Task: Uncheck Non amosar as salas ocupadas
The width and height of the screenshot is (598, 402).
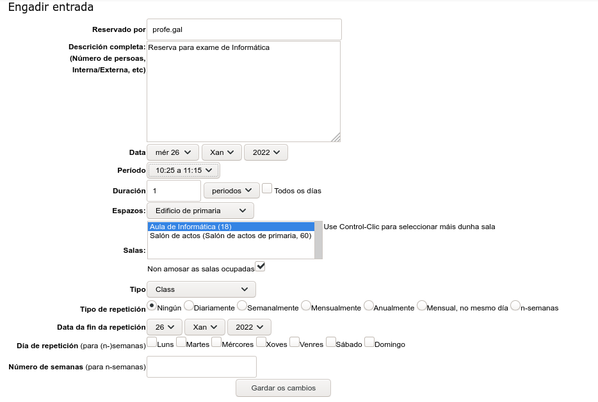Action: [260, 266]
